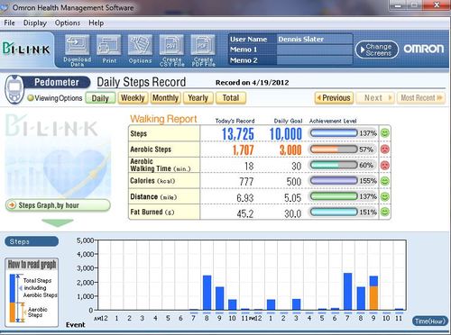This screenshot has width=451, height=335.
Task: Click the User Name field
Action: (x=314, y=39)
